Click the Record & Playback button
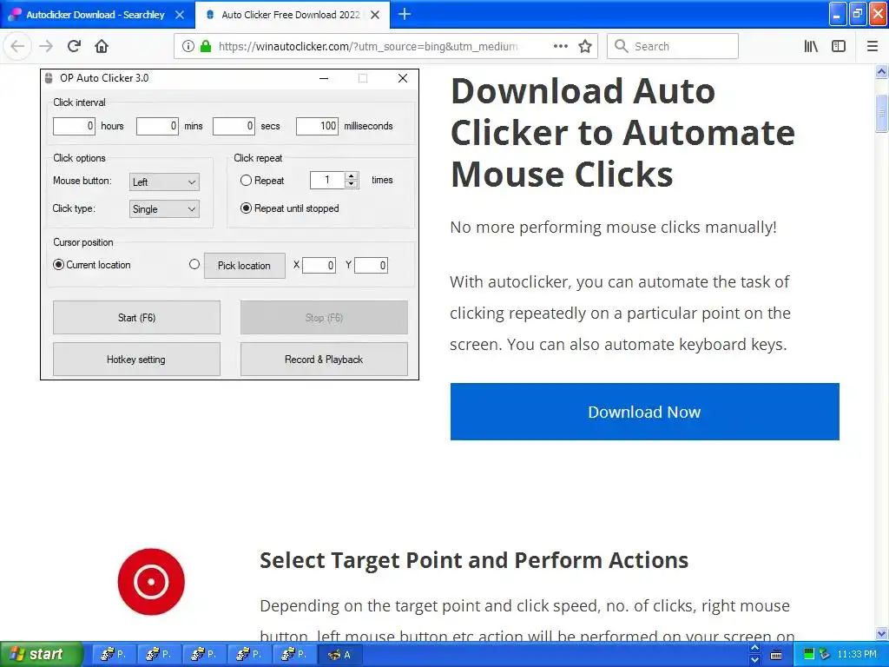 pyautogui.click(x=324, y=359)
